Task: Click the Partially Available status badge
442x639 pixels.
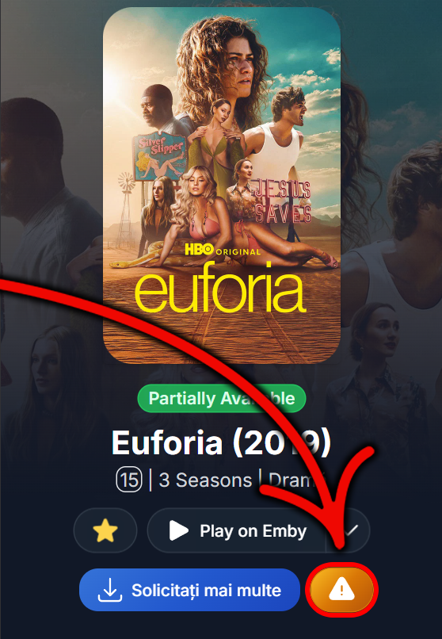Action: 222,399
